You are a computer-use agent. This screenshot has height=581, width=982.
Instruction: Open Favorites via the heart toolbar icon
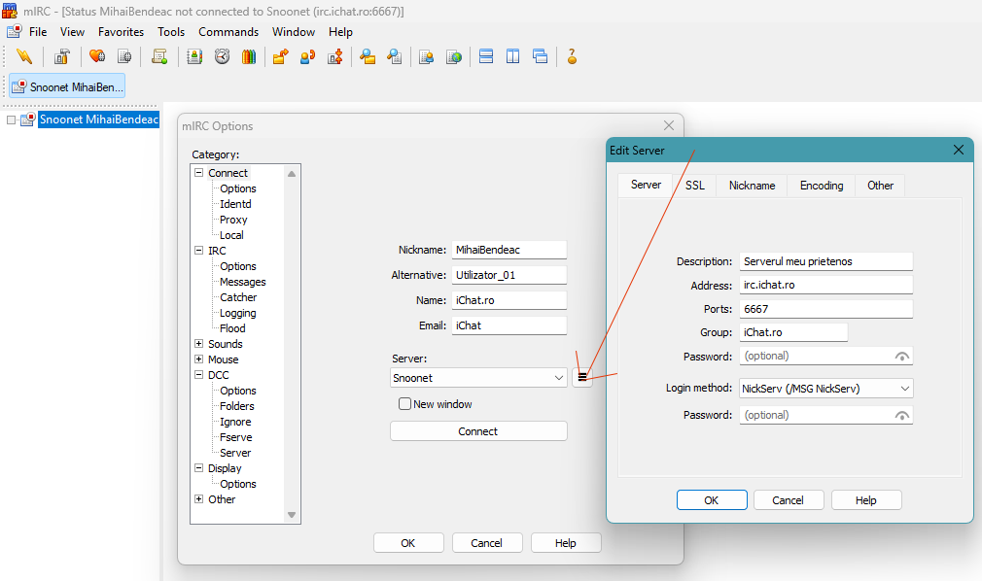(x=97, y=56)
